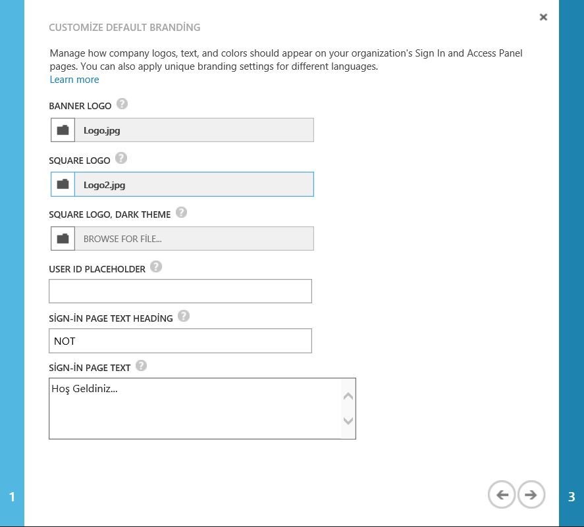The height and width of the screenshot is (527, 584).
Task: Go back to the previous wizard page
Action: (502, 494)
